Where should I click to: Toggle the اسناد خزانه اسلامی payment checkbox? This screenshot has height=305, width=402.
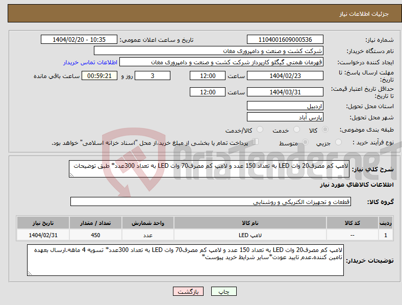tap(256, 141)
